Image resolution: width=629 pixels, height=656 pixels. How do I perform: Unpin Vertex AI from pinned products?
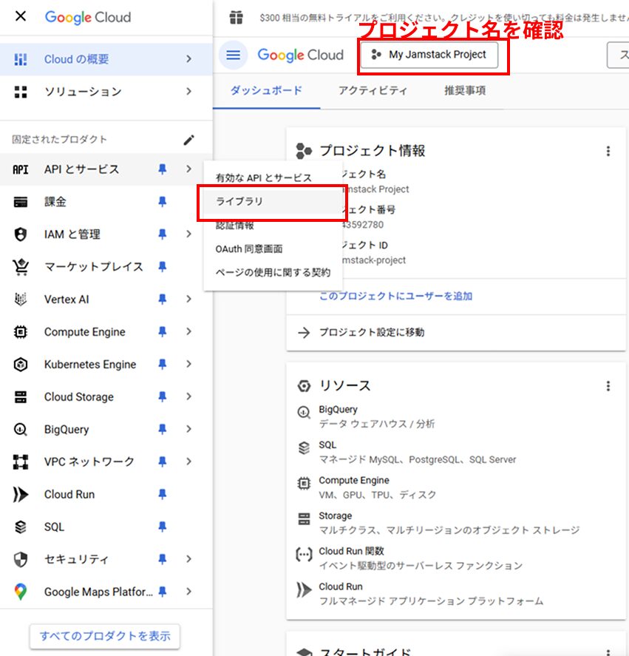coord(163,299)
